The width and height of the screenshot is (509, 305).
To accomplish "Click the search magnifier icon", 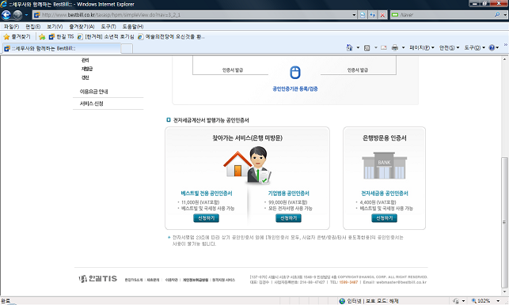I will tap(497, 15).
